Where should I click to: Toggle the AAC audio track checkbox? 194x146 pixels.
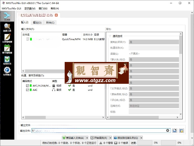tap(27, 90)
